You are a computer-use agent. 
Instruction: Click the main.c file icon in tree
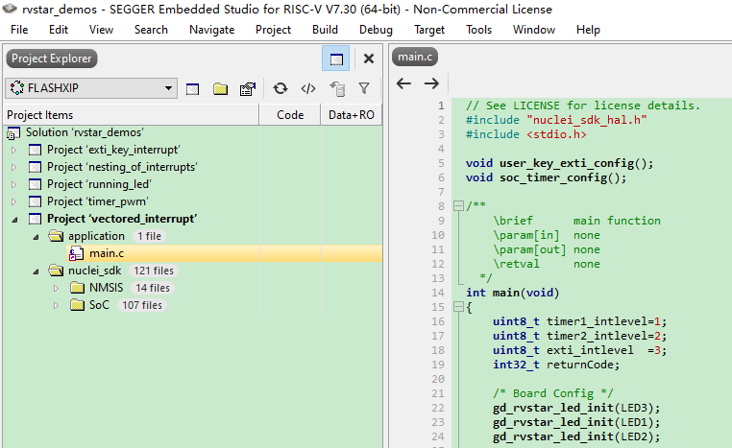(76, 253)
